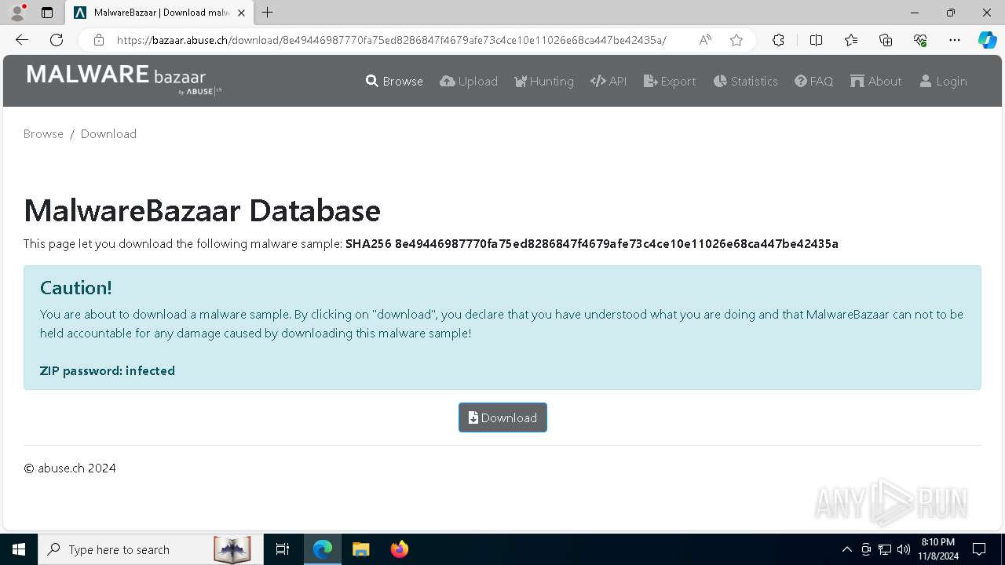Open Edge Settings and more menu
1005x565 pixels.
[x=955, y=40]
